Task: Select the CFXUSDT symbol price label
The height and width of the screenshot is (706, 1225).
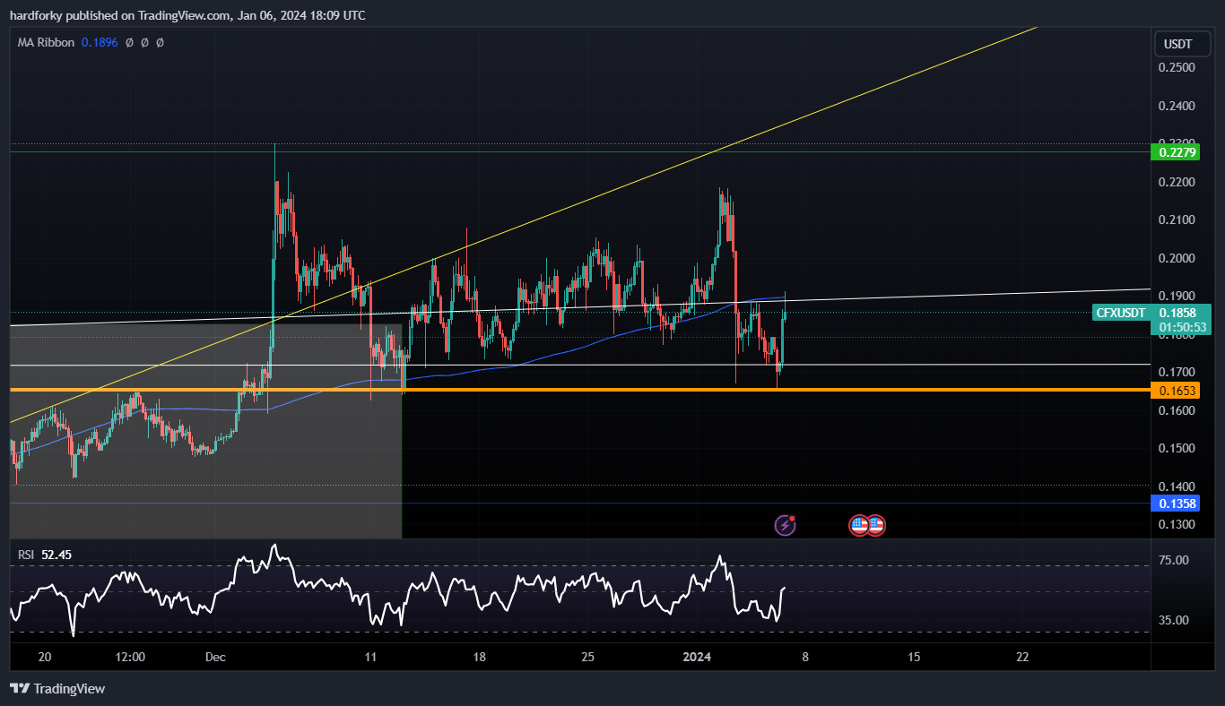Action: pyautogui.click(x=1121, y=313)
